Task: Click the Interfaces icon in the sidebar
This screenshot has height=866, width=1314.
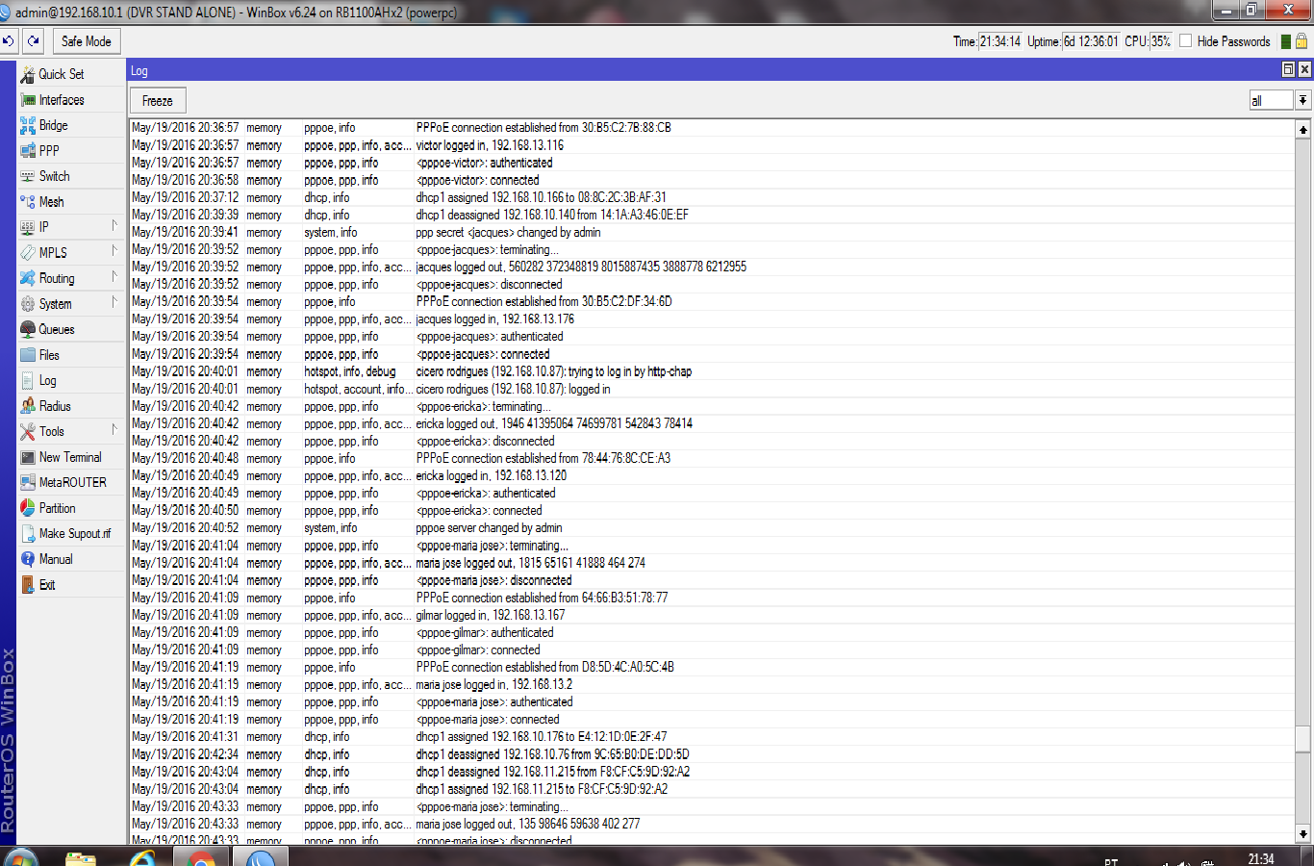Action: pos(28,100)
